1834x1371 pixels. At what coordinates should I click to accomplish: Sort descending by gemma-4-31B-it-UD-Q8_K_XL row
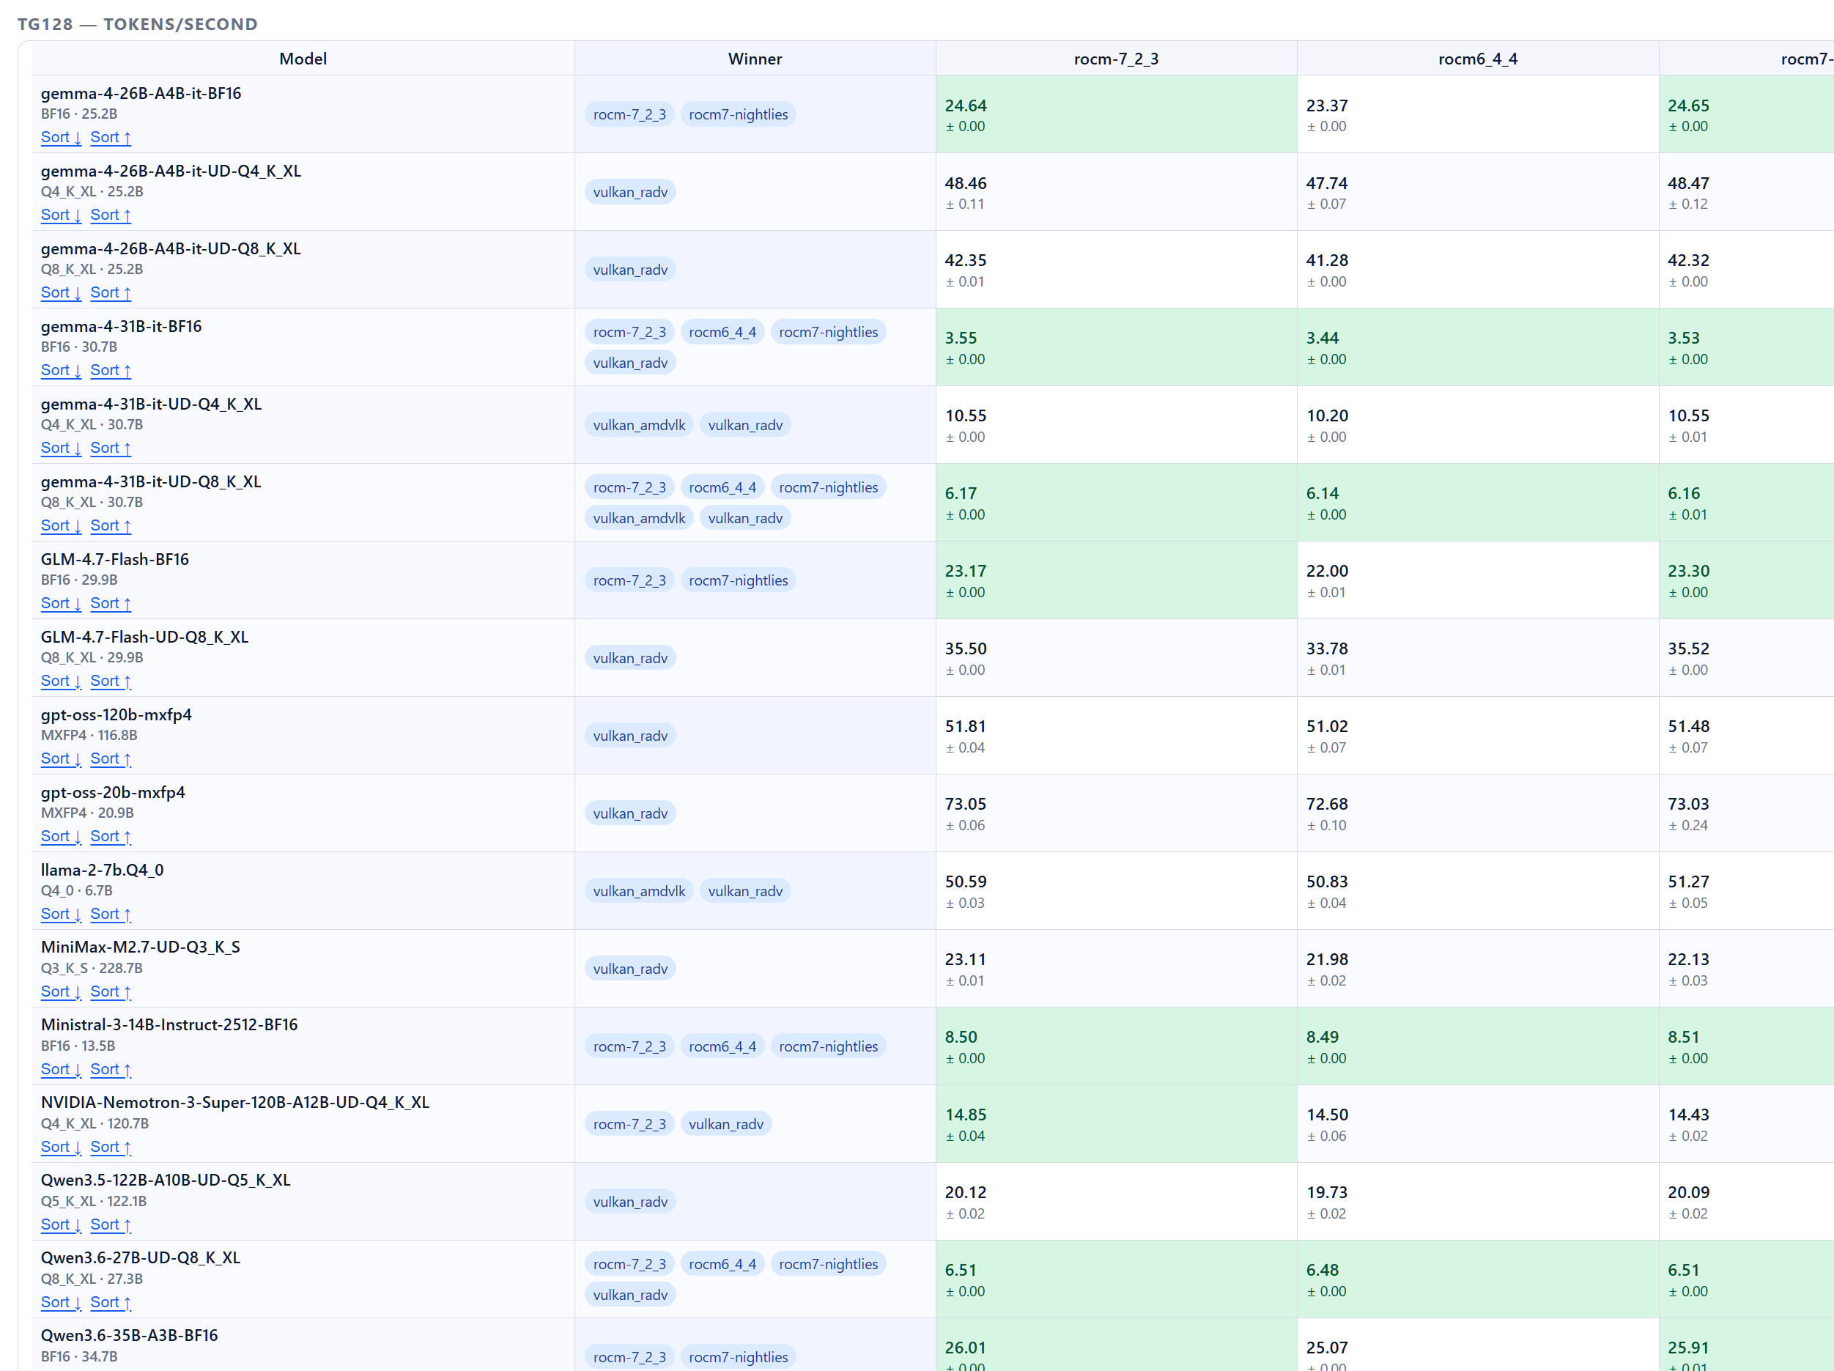[61, 526]
